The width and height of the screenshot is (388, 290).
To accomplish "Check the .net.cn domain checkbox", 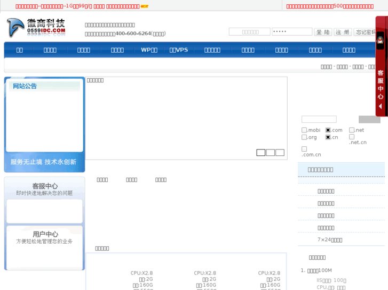I will pyautogui.click(x=352, y=137).
